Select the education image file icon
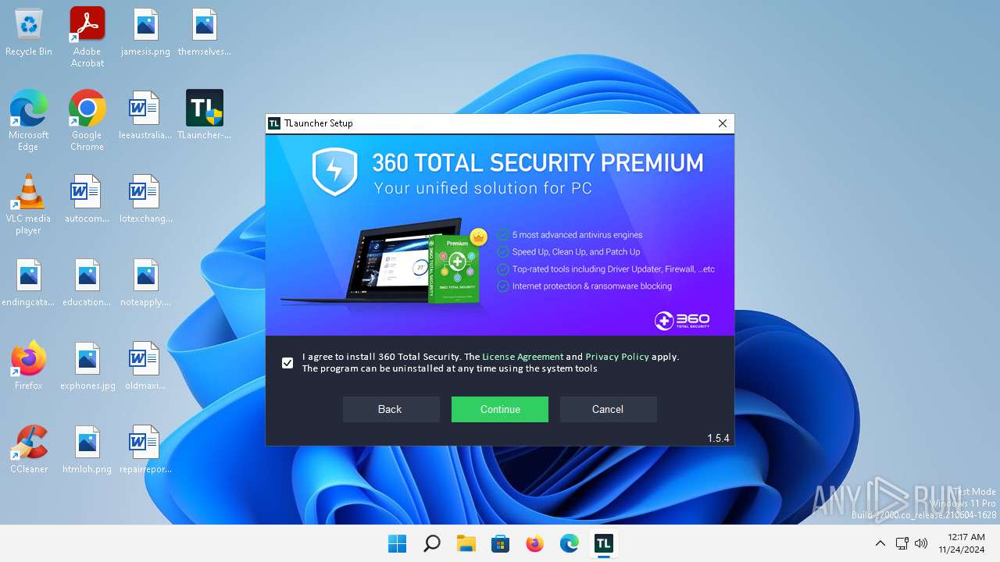The height and width of the screenshot is (562, 1000). (87, 283)
